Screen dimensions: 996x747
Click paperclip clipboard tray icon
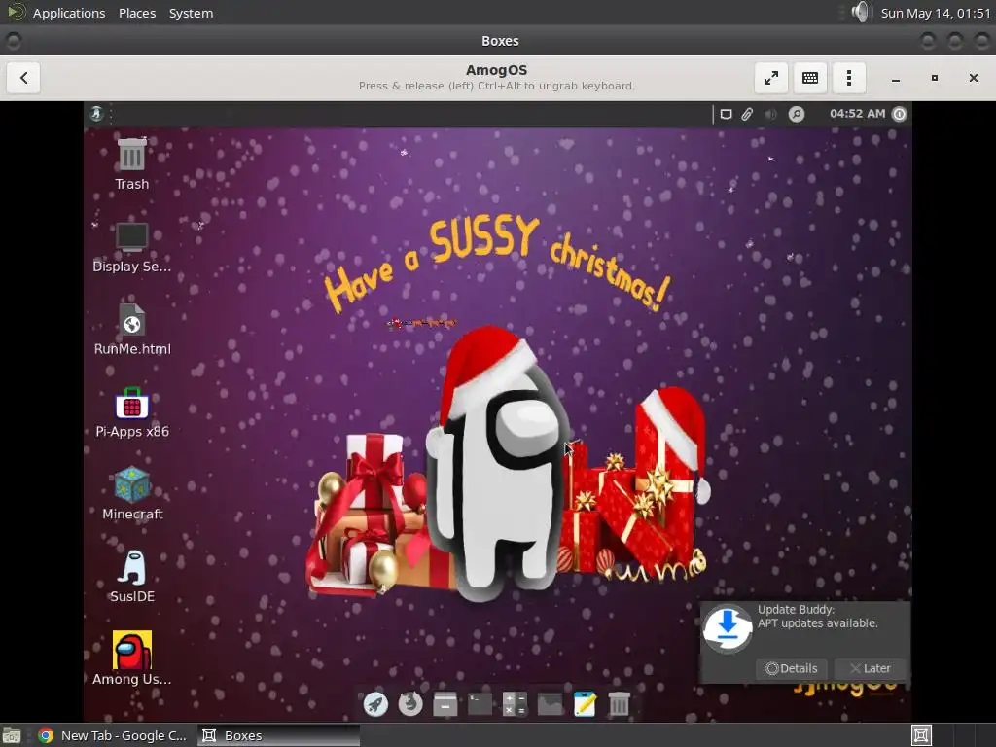[x=748, y=114]
